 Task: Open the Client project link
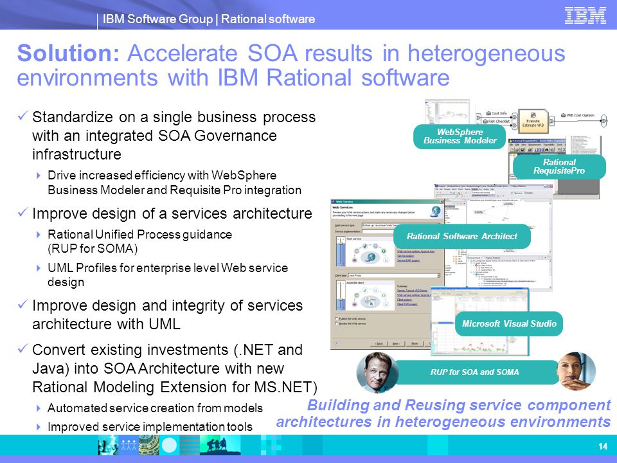coord(404,300)
